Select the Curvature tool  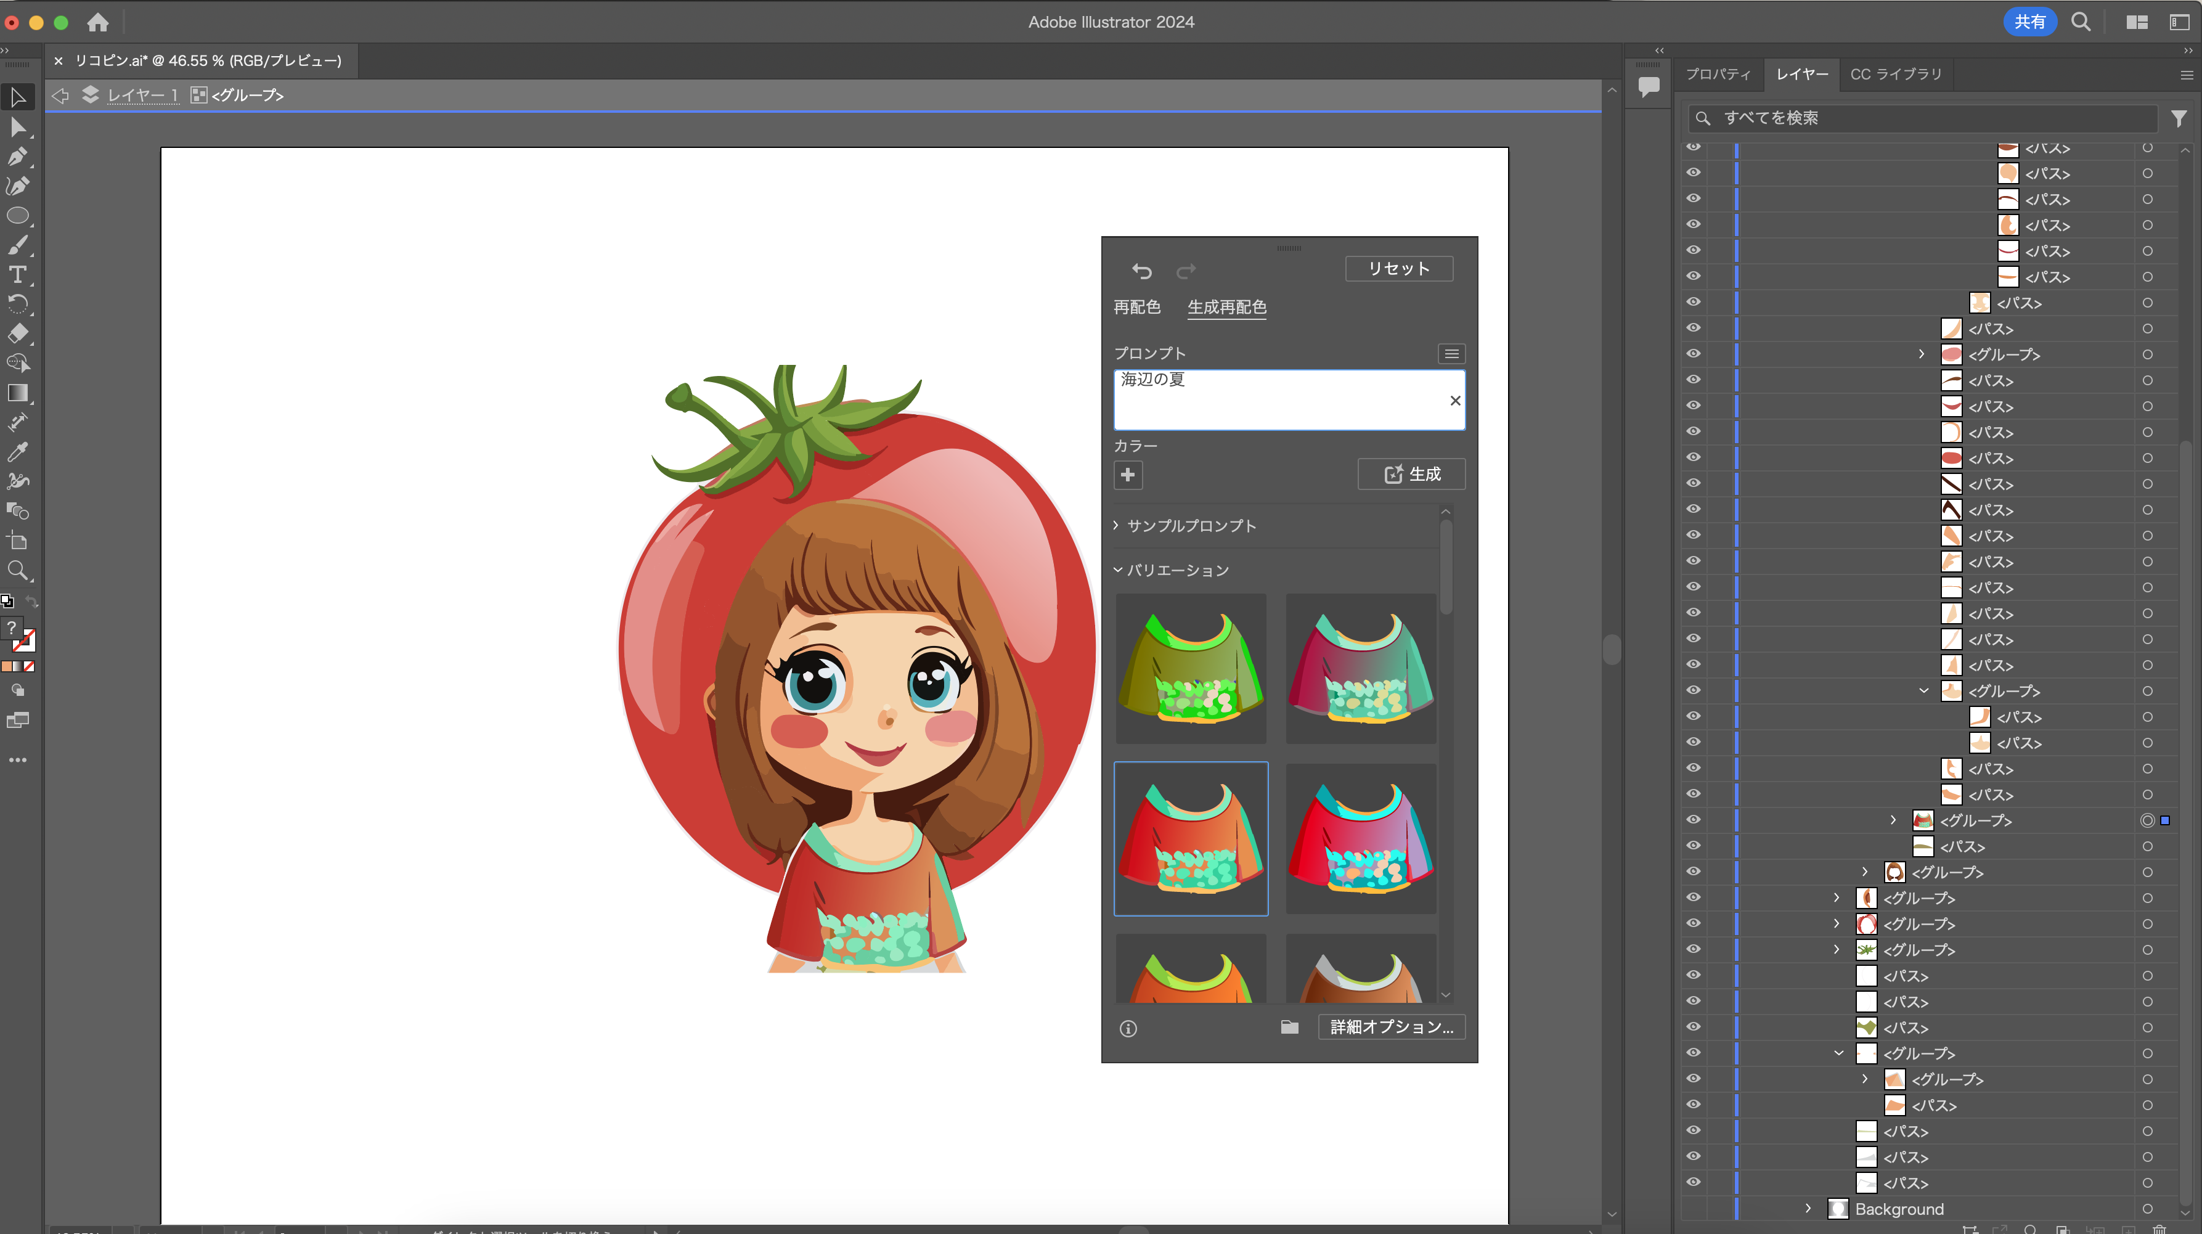click(18, 186)
